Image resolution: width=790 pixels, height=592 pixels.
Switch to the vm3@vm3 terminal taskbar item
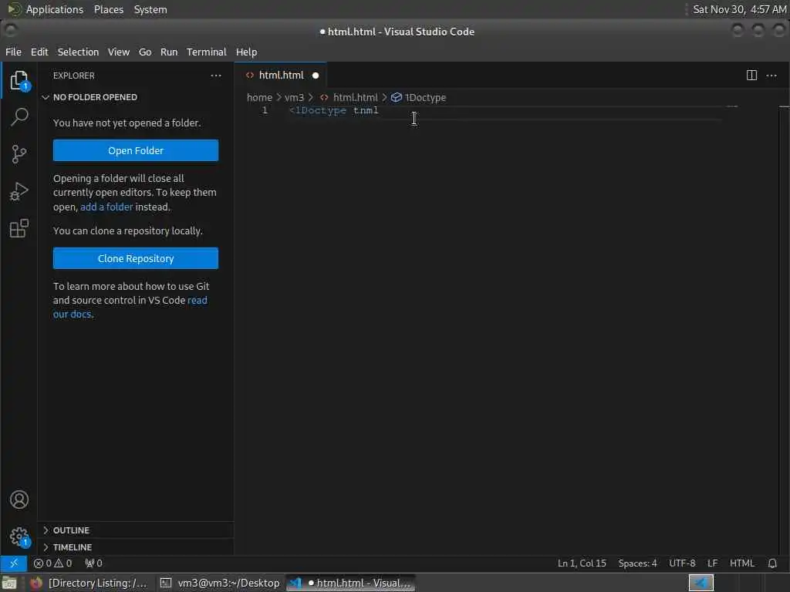click(220, 583)
